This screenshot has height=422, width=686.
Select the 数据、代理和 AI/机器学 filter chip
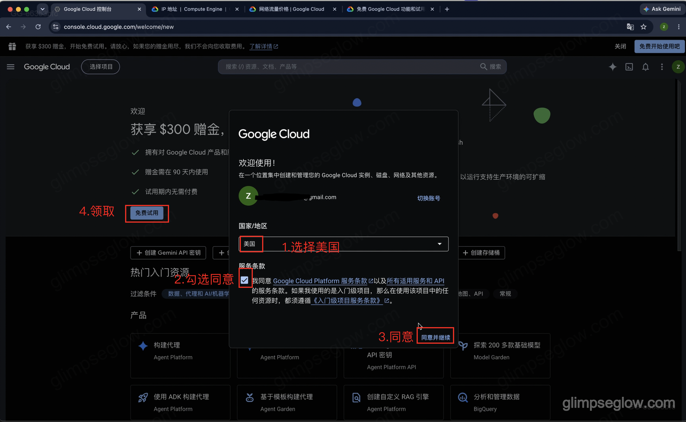point(196,294)
